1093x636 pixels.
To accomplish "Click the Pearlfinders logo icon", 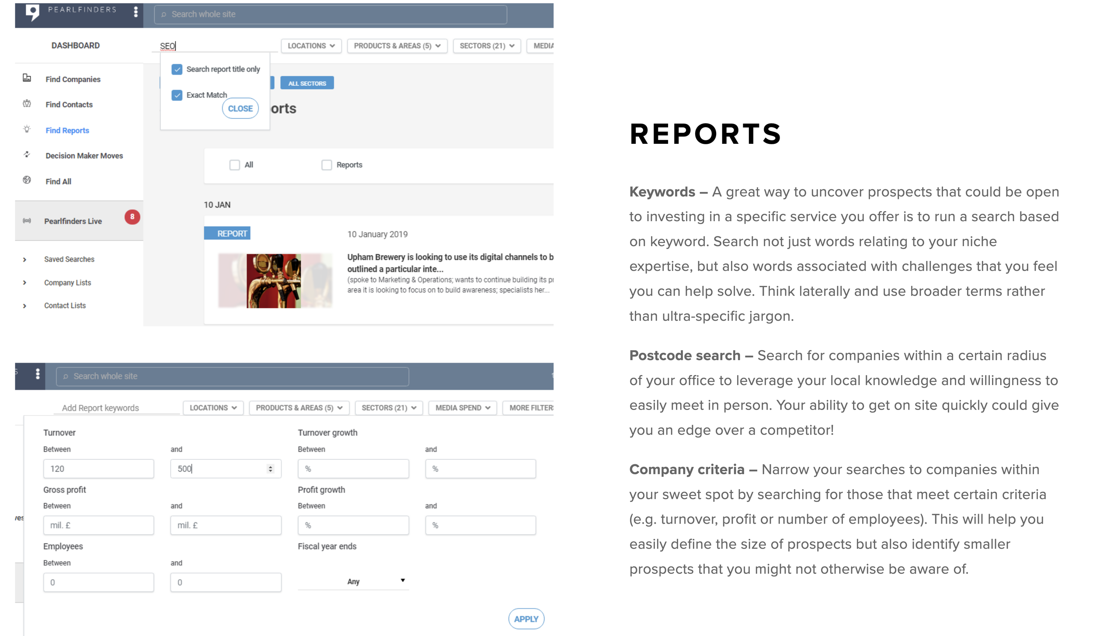I will [x=32, y=12].
